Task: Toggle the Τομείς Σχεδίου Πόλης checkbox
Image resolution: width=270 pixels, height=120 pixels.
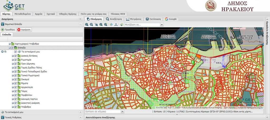Action: click(x=16, y=67)
